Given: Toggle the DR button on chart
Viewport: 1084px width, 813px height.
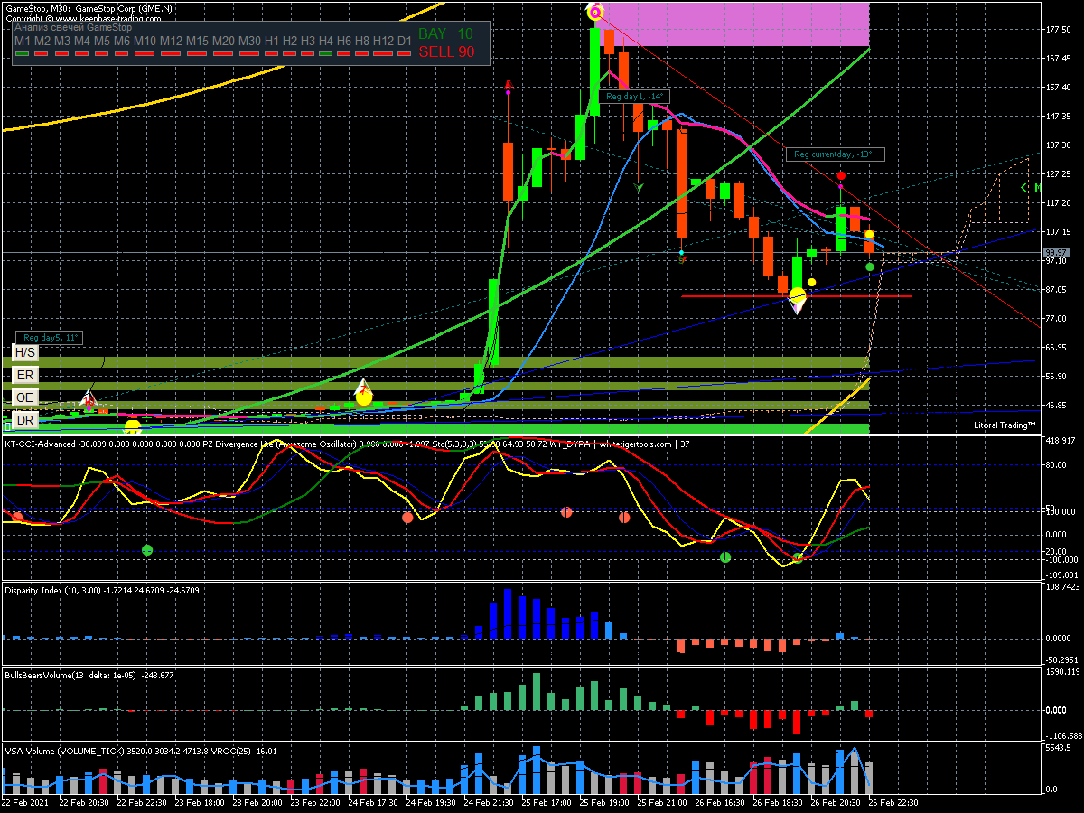Looking at the screenshot, I should 25,420.
